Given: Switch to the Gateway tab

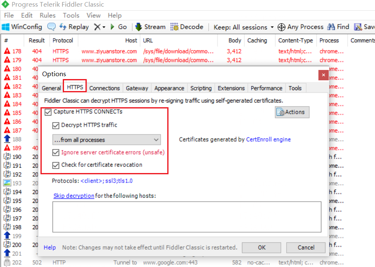Looking at the screenshot, I should click(x=137, y=88).
